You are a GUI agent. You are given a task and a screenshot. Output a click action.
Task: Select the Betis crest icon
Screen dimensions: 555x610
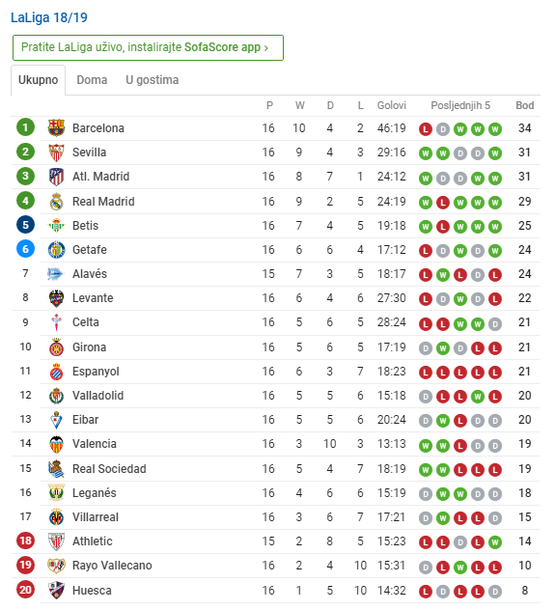pos(56,226)
